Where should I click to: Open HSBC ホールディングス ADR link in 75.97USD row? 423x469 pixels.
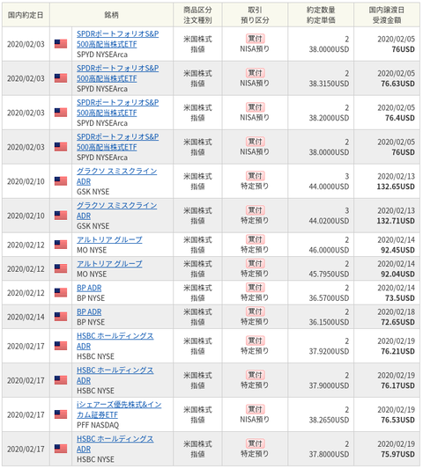click(115, 443)
